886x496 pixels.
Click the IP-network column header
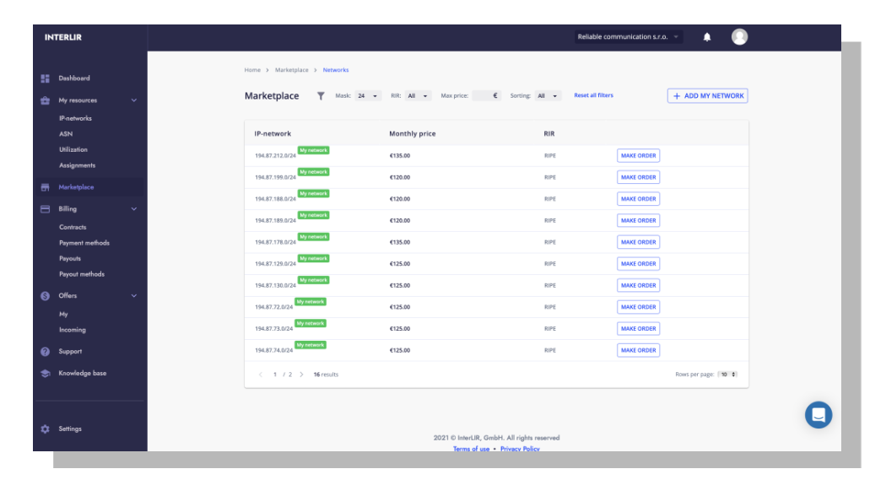coord(273,134)
